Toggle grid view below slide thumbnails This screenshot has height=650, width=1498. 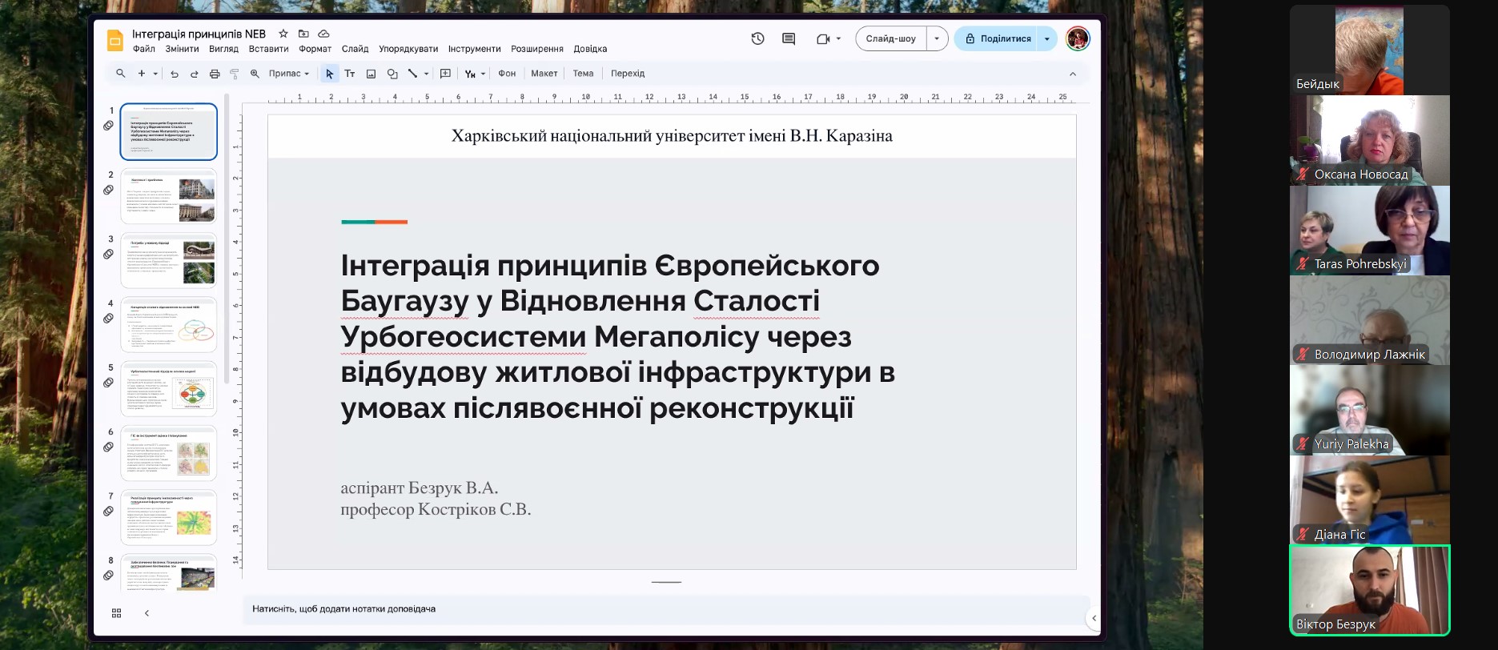(x=117, y=613)
